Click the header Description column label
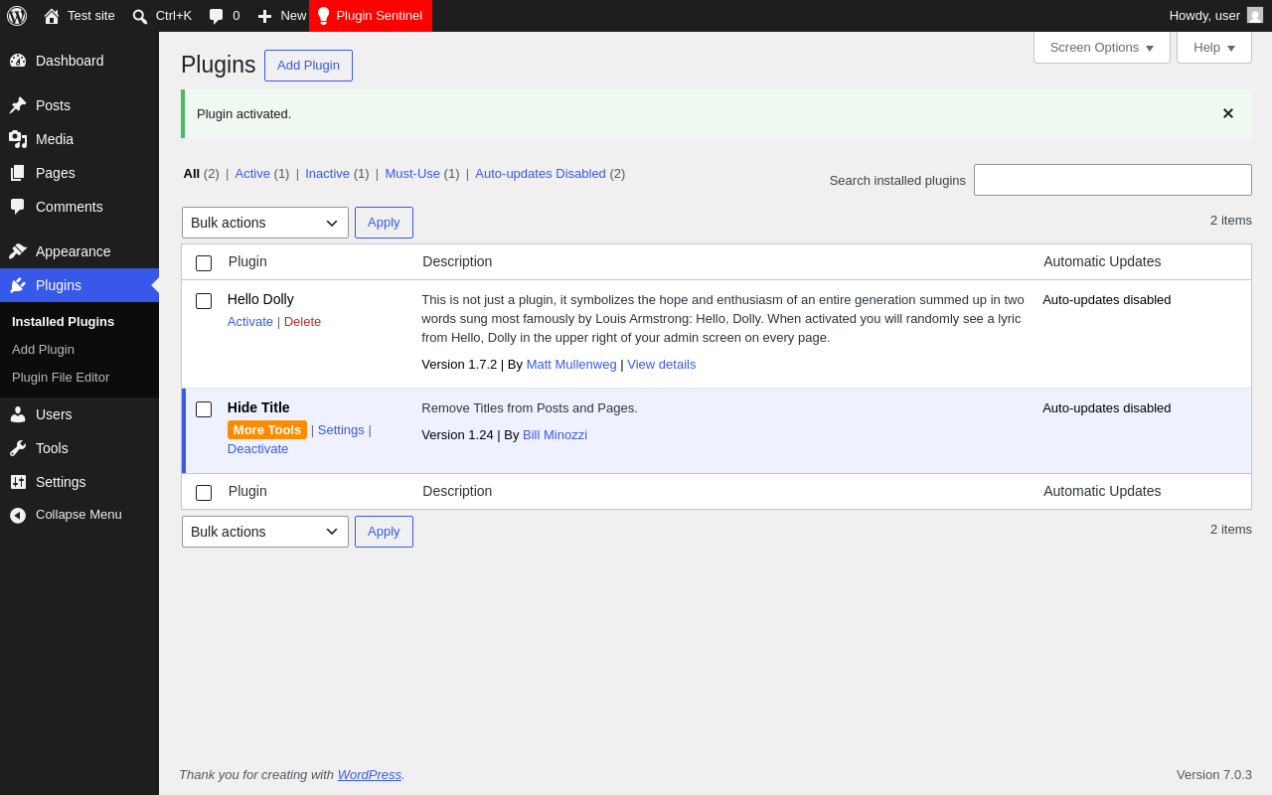The height and width of the screenshot is (795, 1272). (457, 261)
